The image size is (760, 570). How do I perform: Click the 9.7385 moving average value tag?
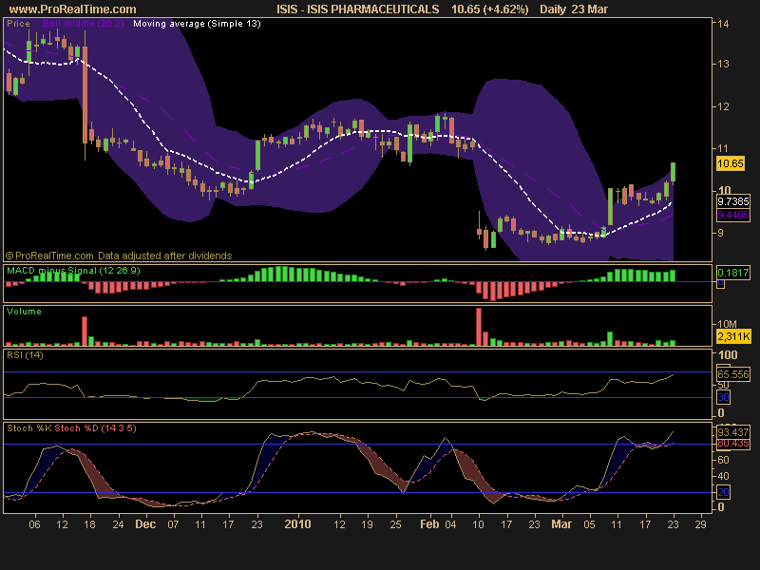pyautogui.click(x=733, y=201)
